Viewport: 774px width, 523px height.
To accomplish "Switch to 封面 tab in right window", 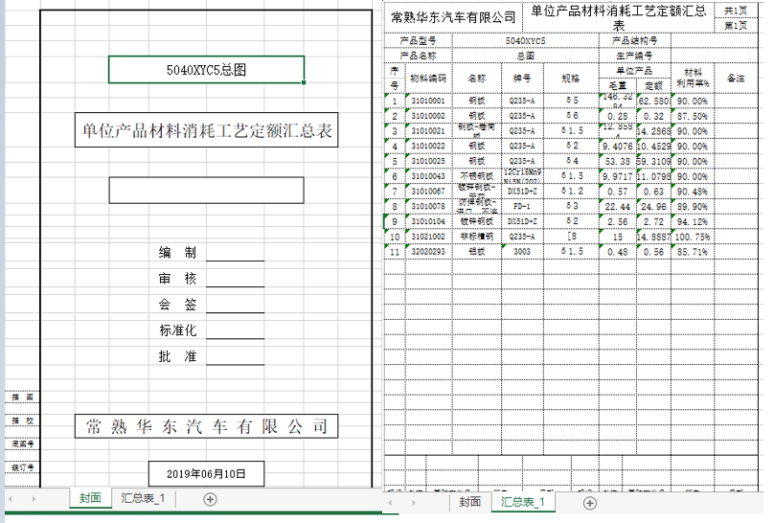I will coord(469,502).
